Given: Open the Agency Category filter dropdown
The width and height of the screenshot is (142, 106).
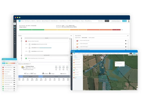Looking at the screenshot, I should 46,21.
